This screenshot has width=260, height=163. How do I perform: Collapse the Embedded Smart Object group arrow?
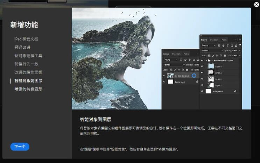(x=206, y=61)
